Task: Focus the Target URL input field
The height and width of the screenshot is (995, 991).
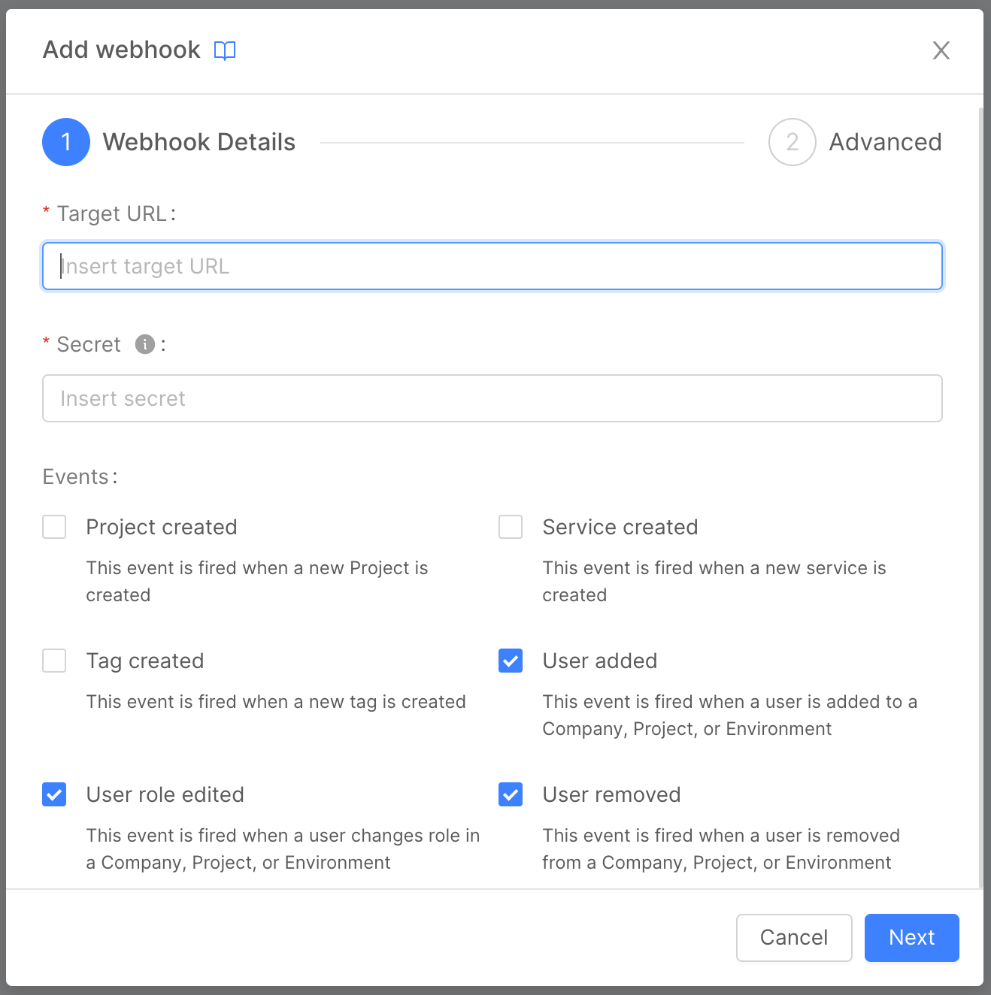Action: [x=492, y=266]
